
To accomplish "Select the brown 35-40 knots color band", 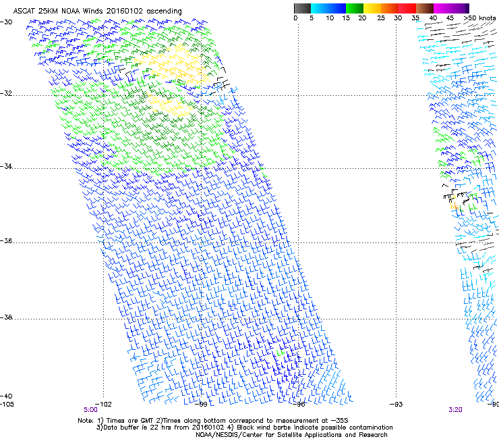I will coord(425,8).
